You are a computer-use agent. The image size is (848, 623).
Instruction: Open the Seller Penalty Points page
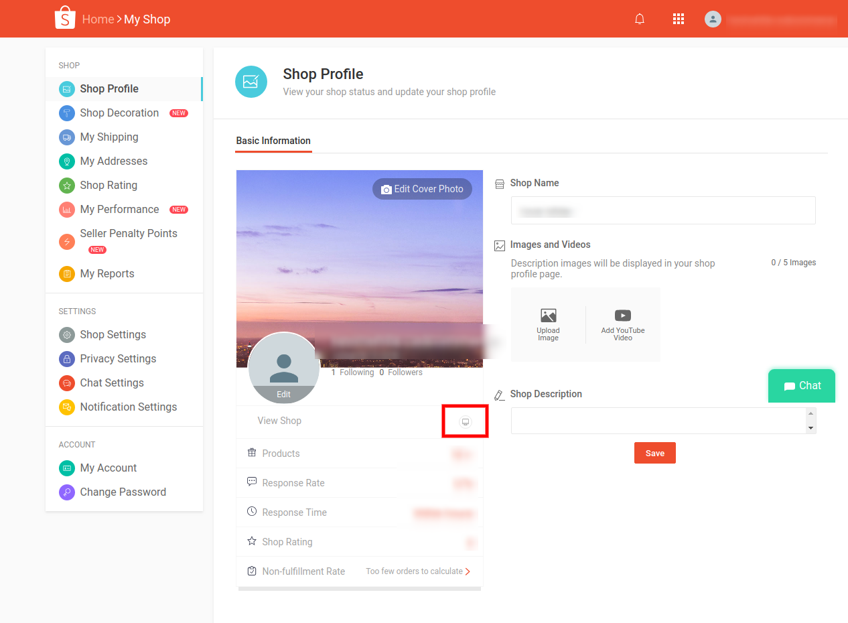(x=129, y=233)
